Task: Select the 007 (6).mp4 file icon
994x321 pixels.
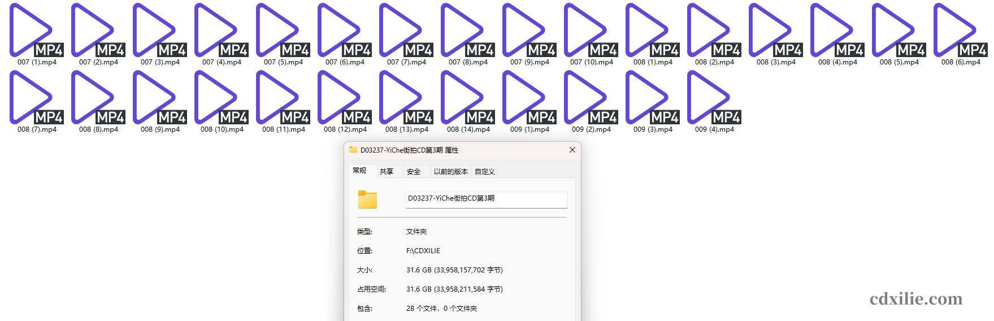Action: coord(345,31)
